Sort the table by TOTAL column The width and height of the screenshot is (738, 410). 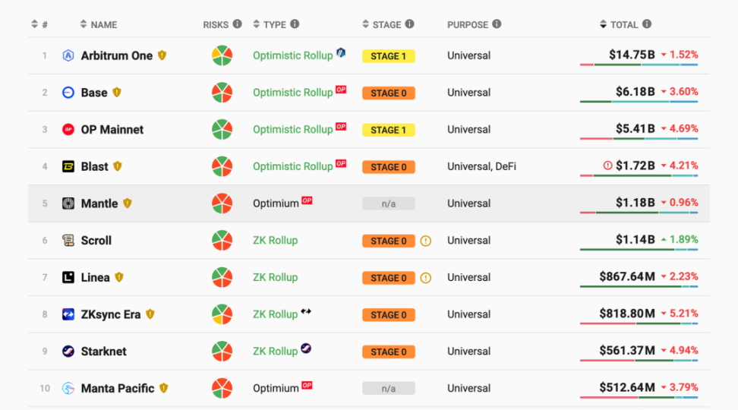[x=623, y=24]
